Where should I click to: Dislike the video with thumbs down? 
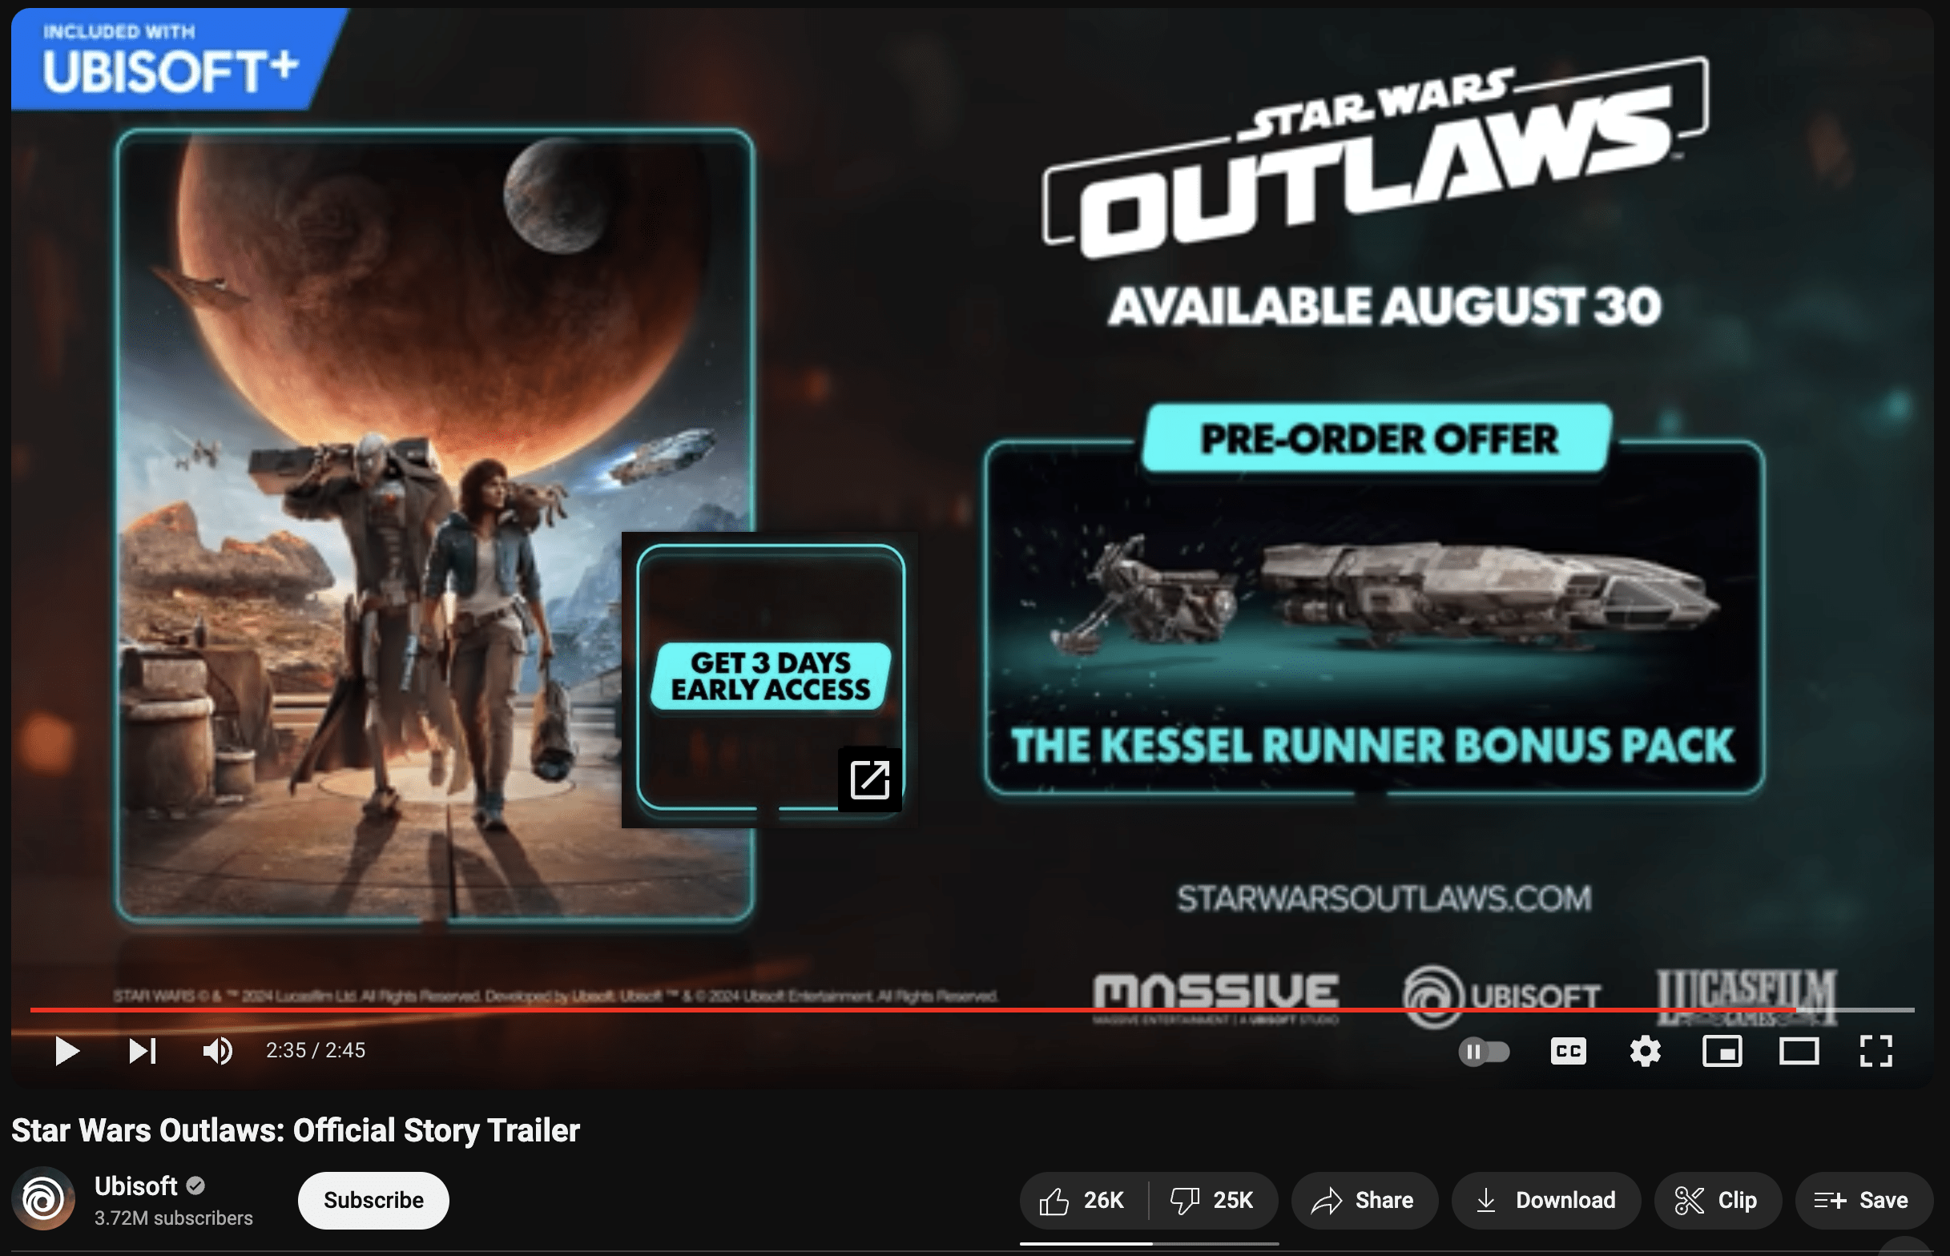[1213, 1200]
